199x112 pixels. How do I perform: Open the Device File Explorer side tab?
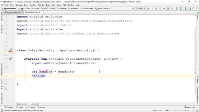pyautogui.click(x=198, y=95)
